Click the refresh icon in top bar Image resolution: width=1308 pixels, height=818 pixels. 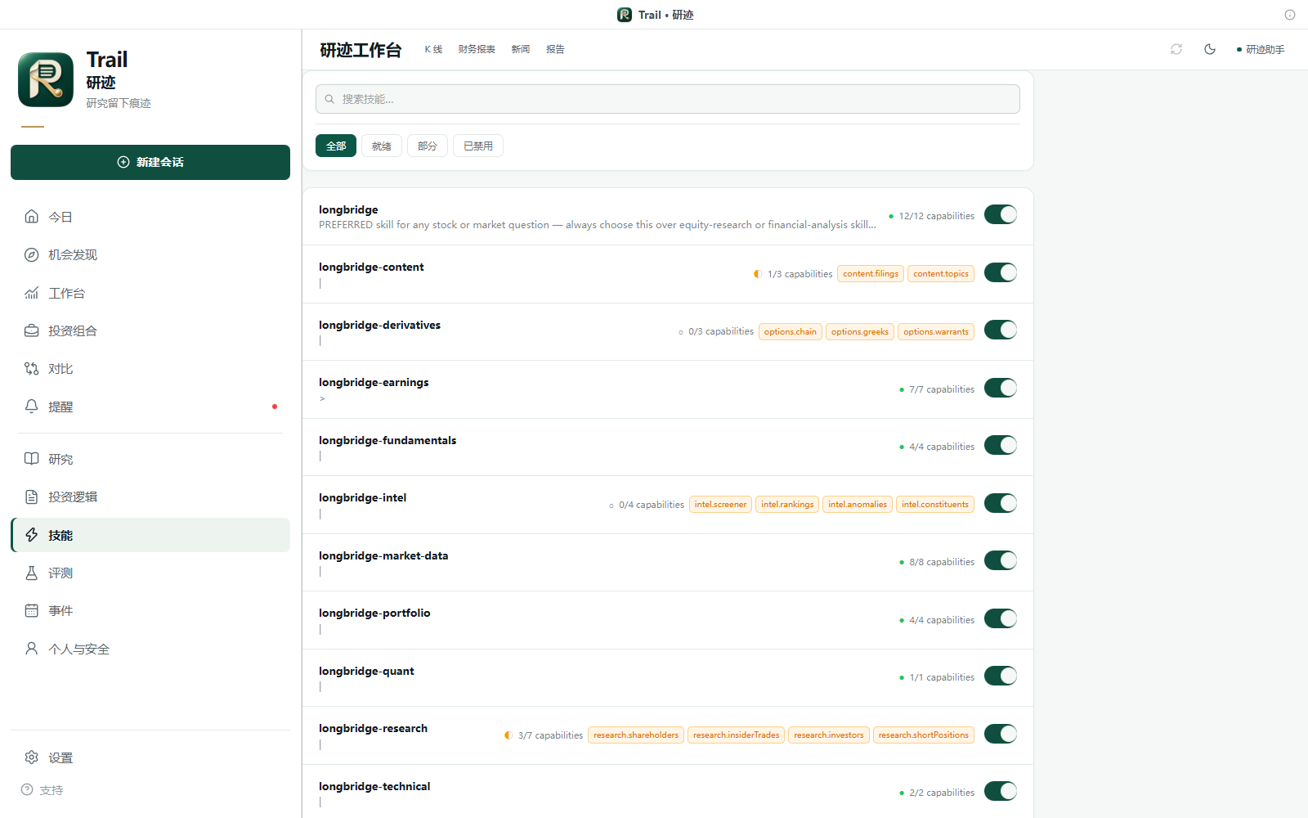(1176, 49)
